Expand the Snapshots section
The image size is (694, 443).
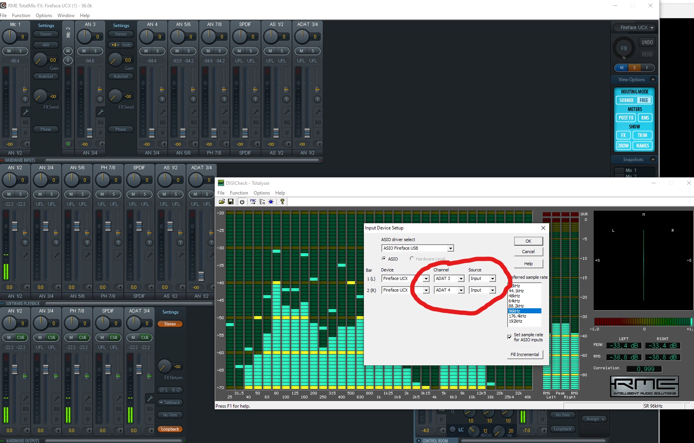[x=653, y=160]
